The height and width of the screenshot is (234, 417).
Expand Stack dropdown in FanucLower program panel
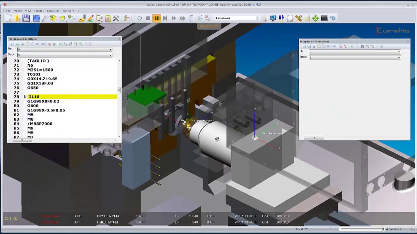coord(399,58)
